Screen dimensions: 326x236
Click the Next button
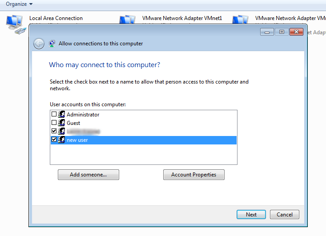point(251,215)
